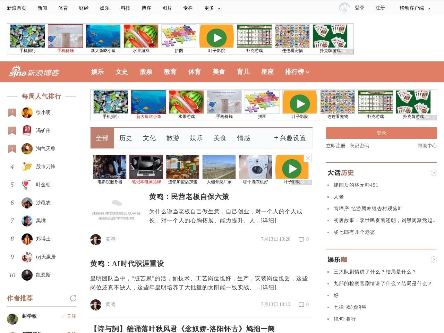
Task: Open 星座 in the blog navigation bar
Action: click(x=267, y=72)
